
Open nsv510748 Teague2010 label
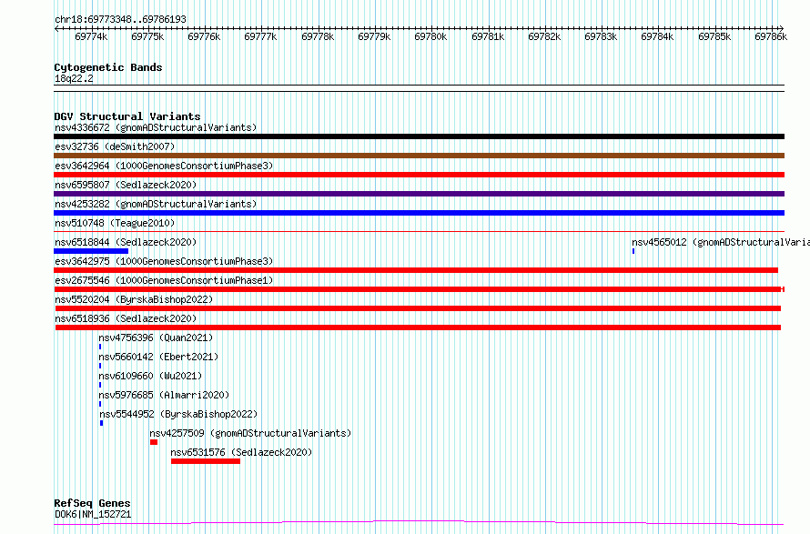pos(115,223)
